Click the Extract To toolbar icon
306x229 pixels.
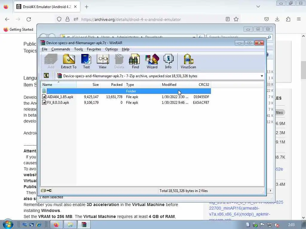pos(69,61)
